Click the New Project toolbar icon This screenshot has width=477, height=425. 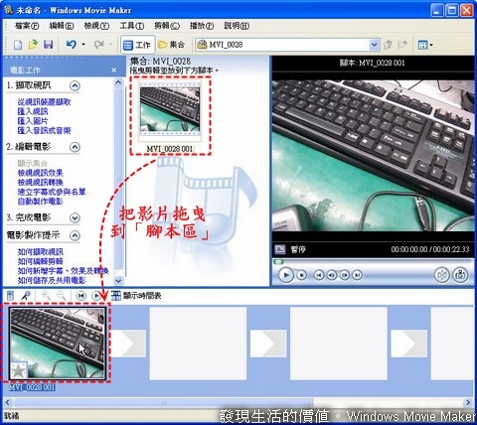[18, 45]
